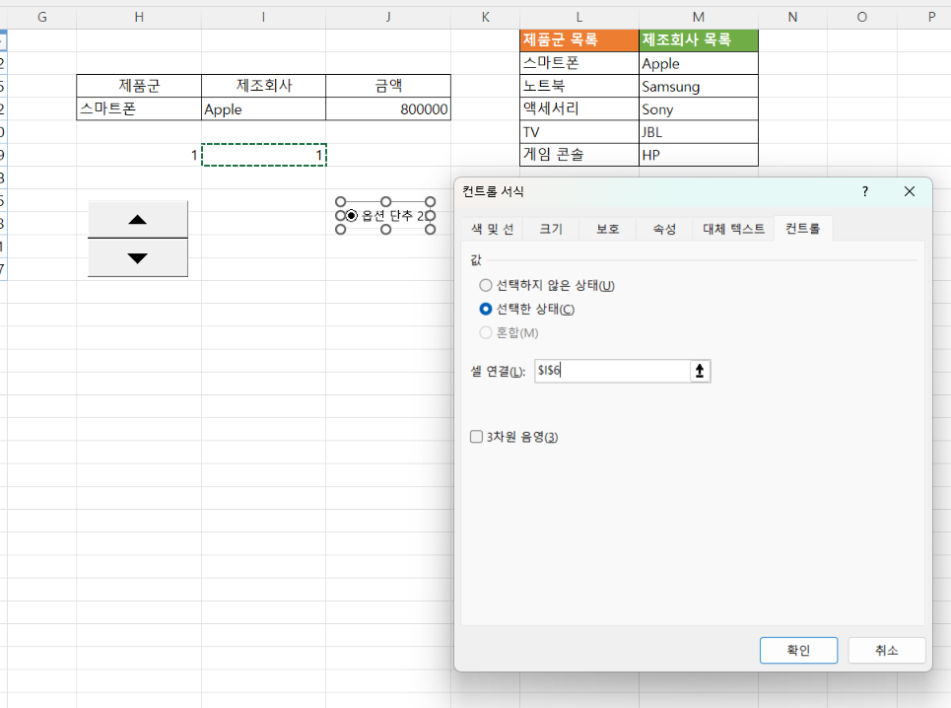Screen dimensions: 951x708
Task: Close the 컨트롤 서식 dialog with the X
Action: point(910,191)
